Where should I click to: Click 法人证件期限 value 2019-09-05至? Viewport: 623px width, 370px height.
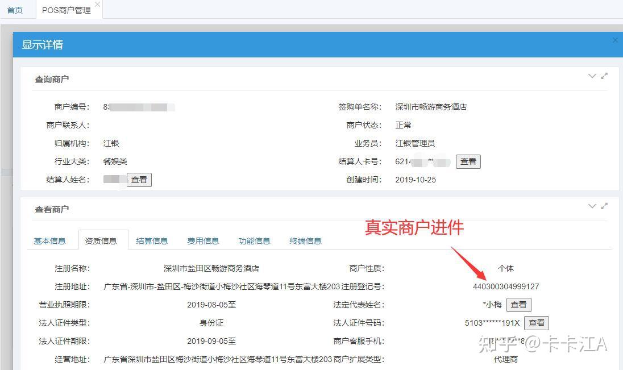pos(211,341)
